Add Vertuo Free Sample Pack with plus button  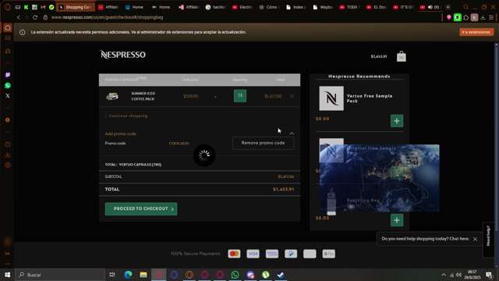[397, 121]
